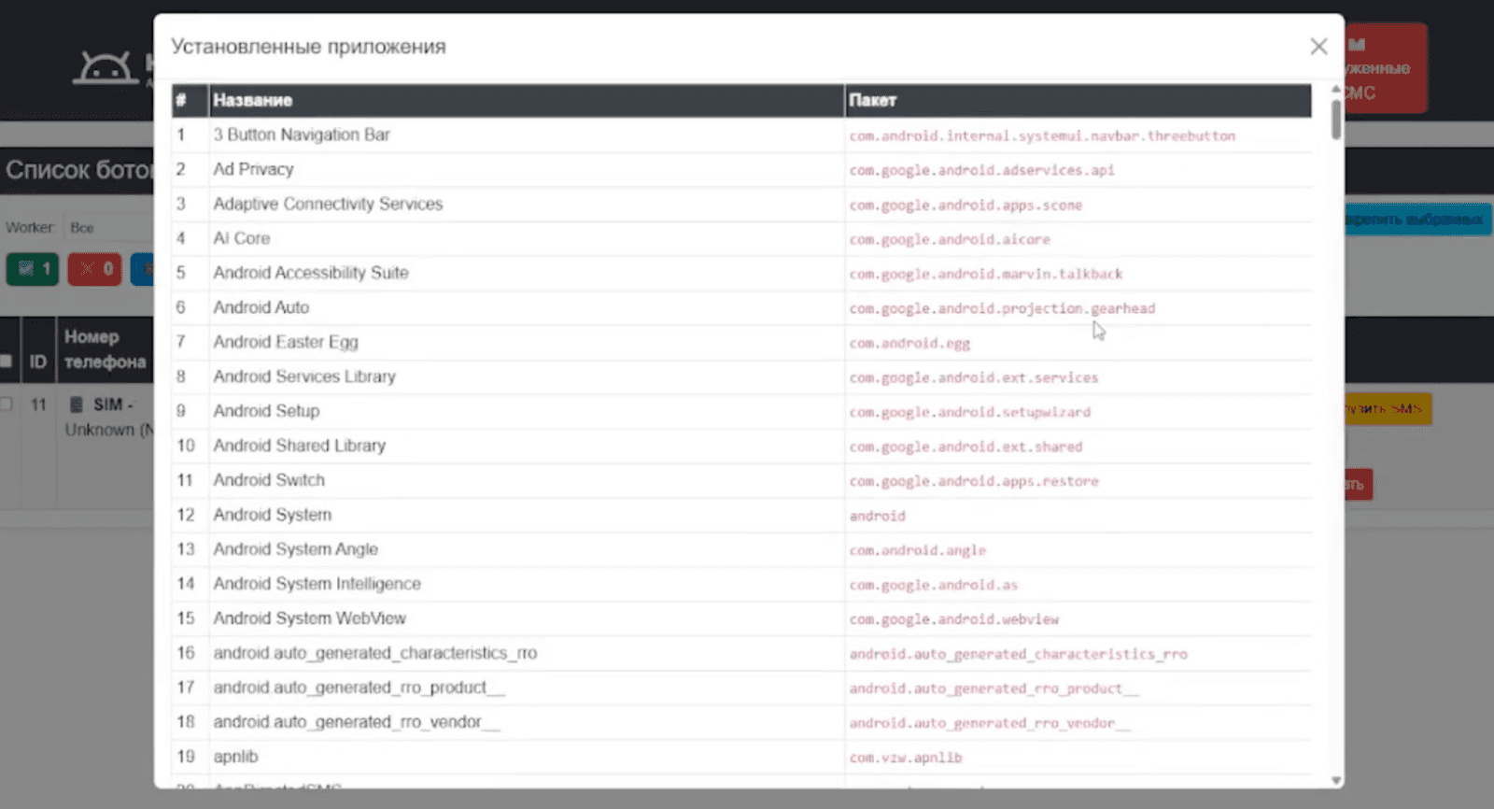Click package com.google.android.as

pos(933,585)
